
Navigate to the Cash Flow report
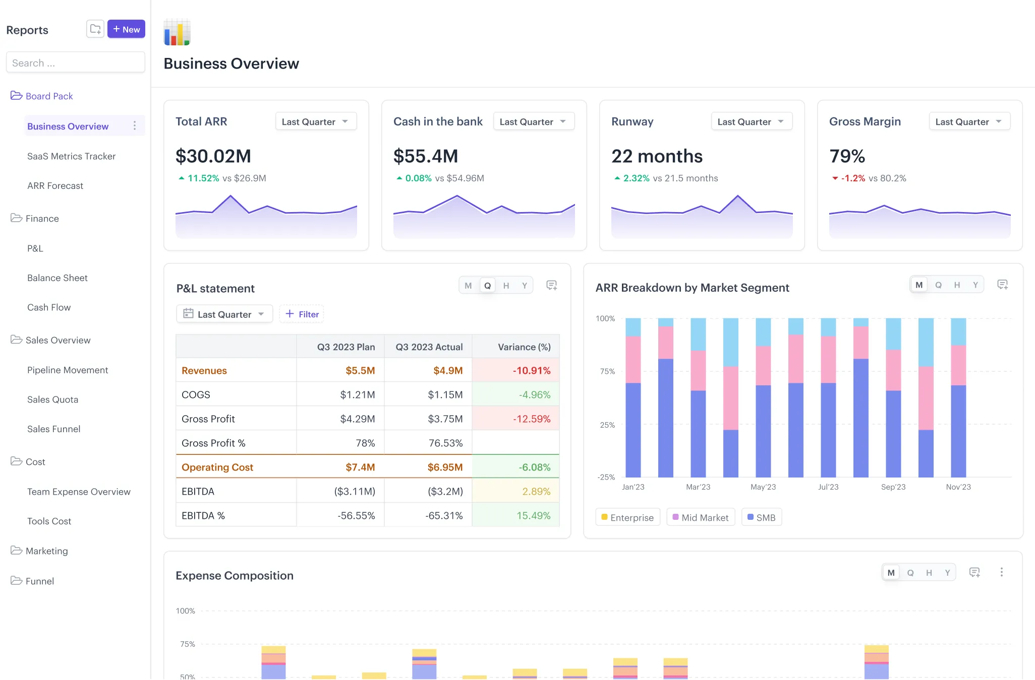[49, 307]
